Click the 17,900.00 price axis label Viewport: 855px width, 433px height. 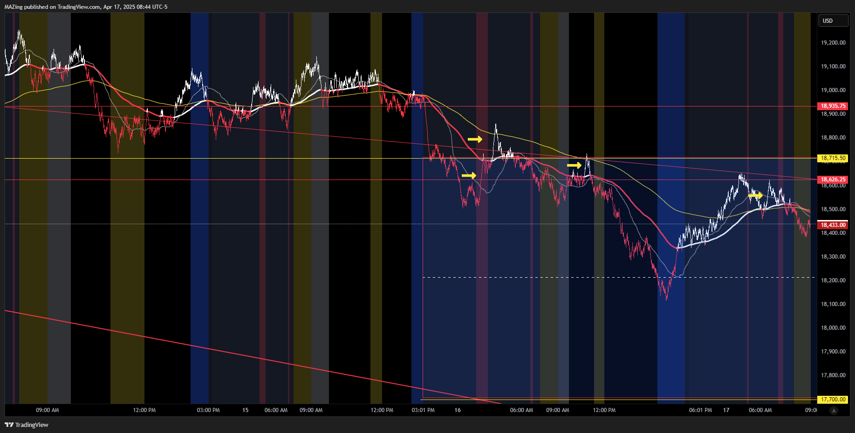[x=833, y=352]
